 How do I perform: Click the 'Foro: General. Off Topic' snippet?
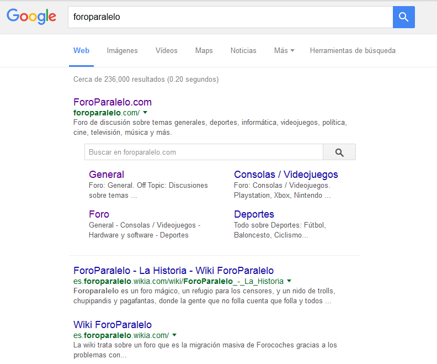148,190
